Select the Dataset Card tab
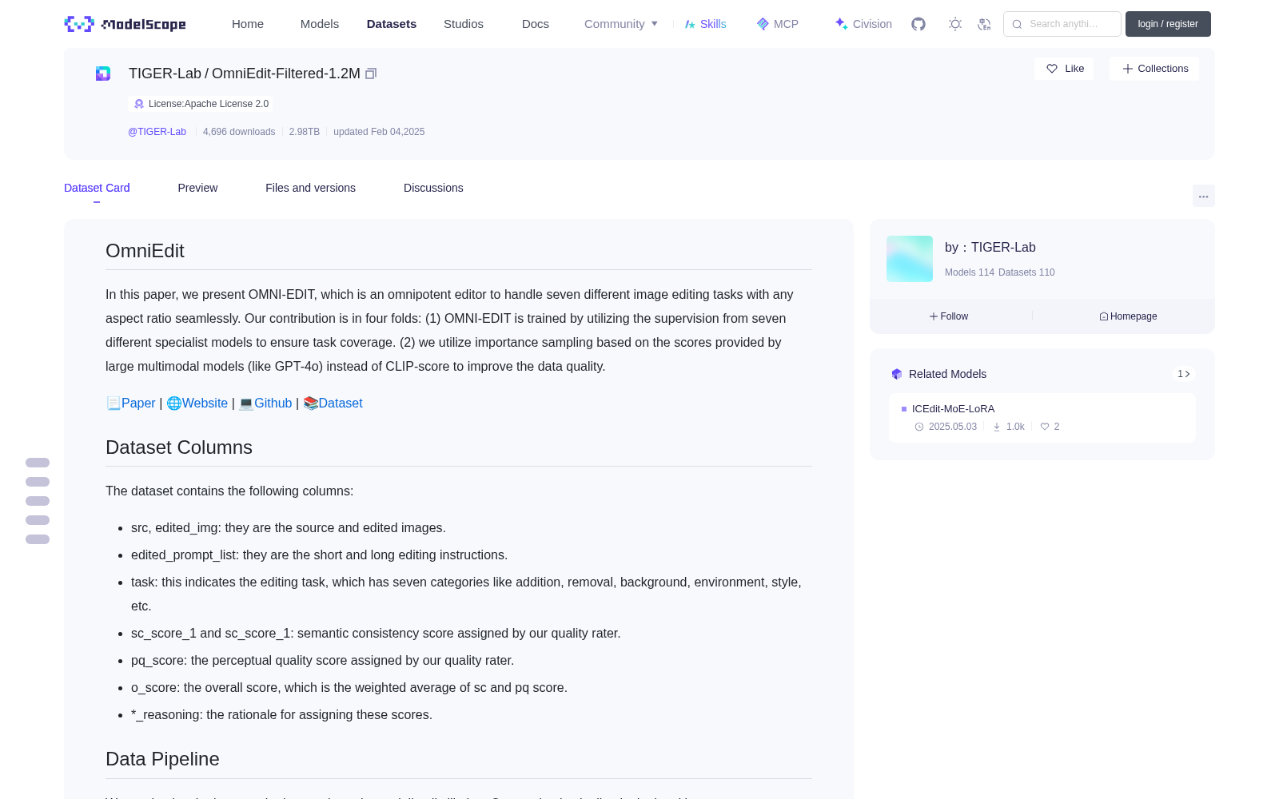Screen dimensions: 1279x799 [97, 188]
